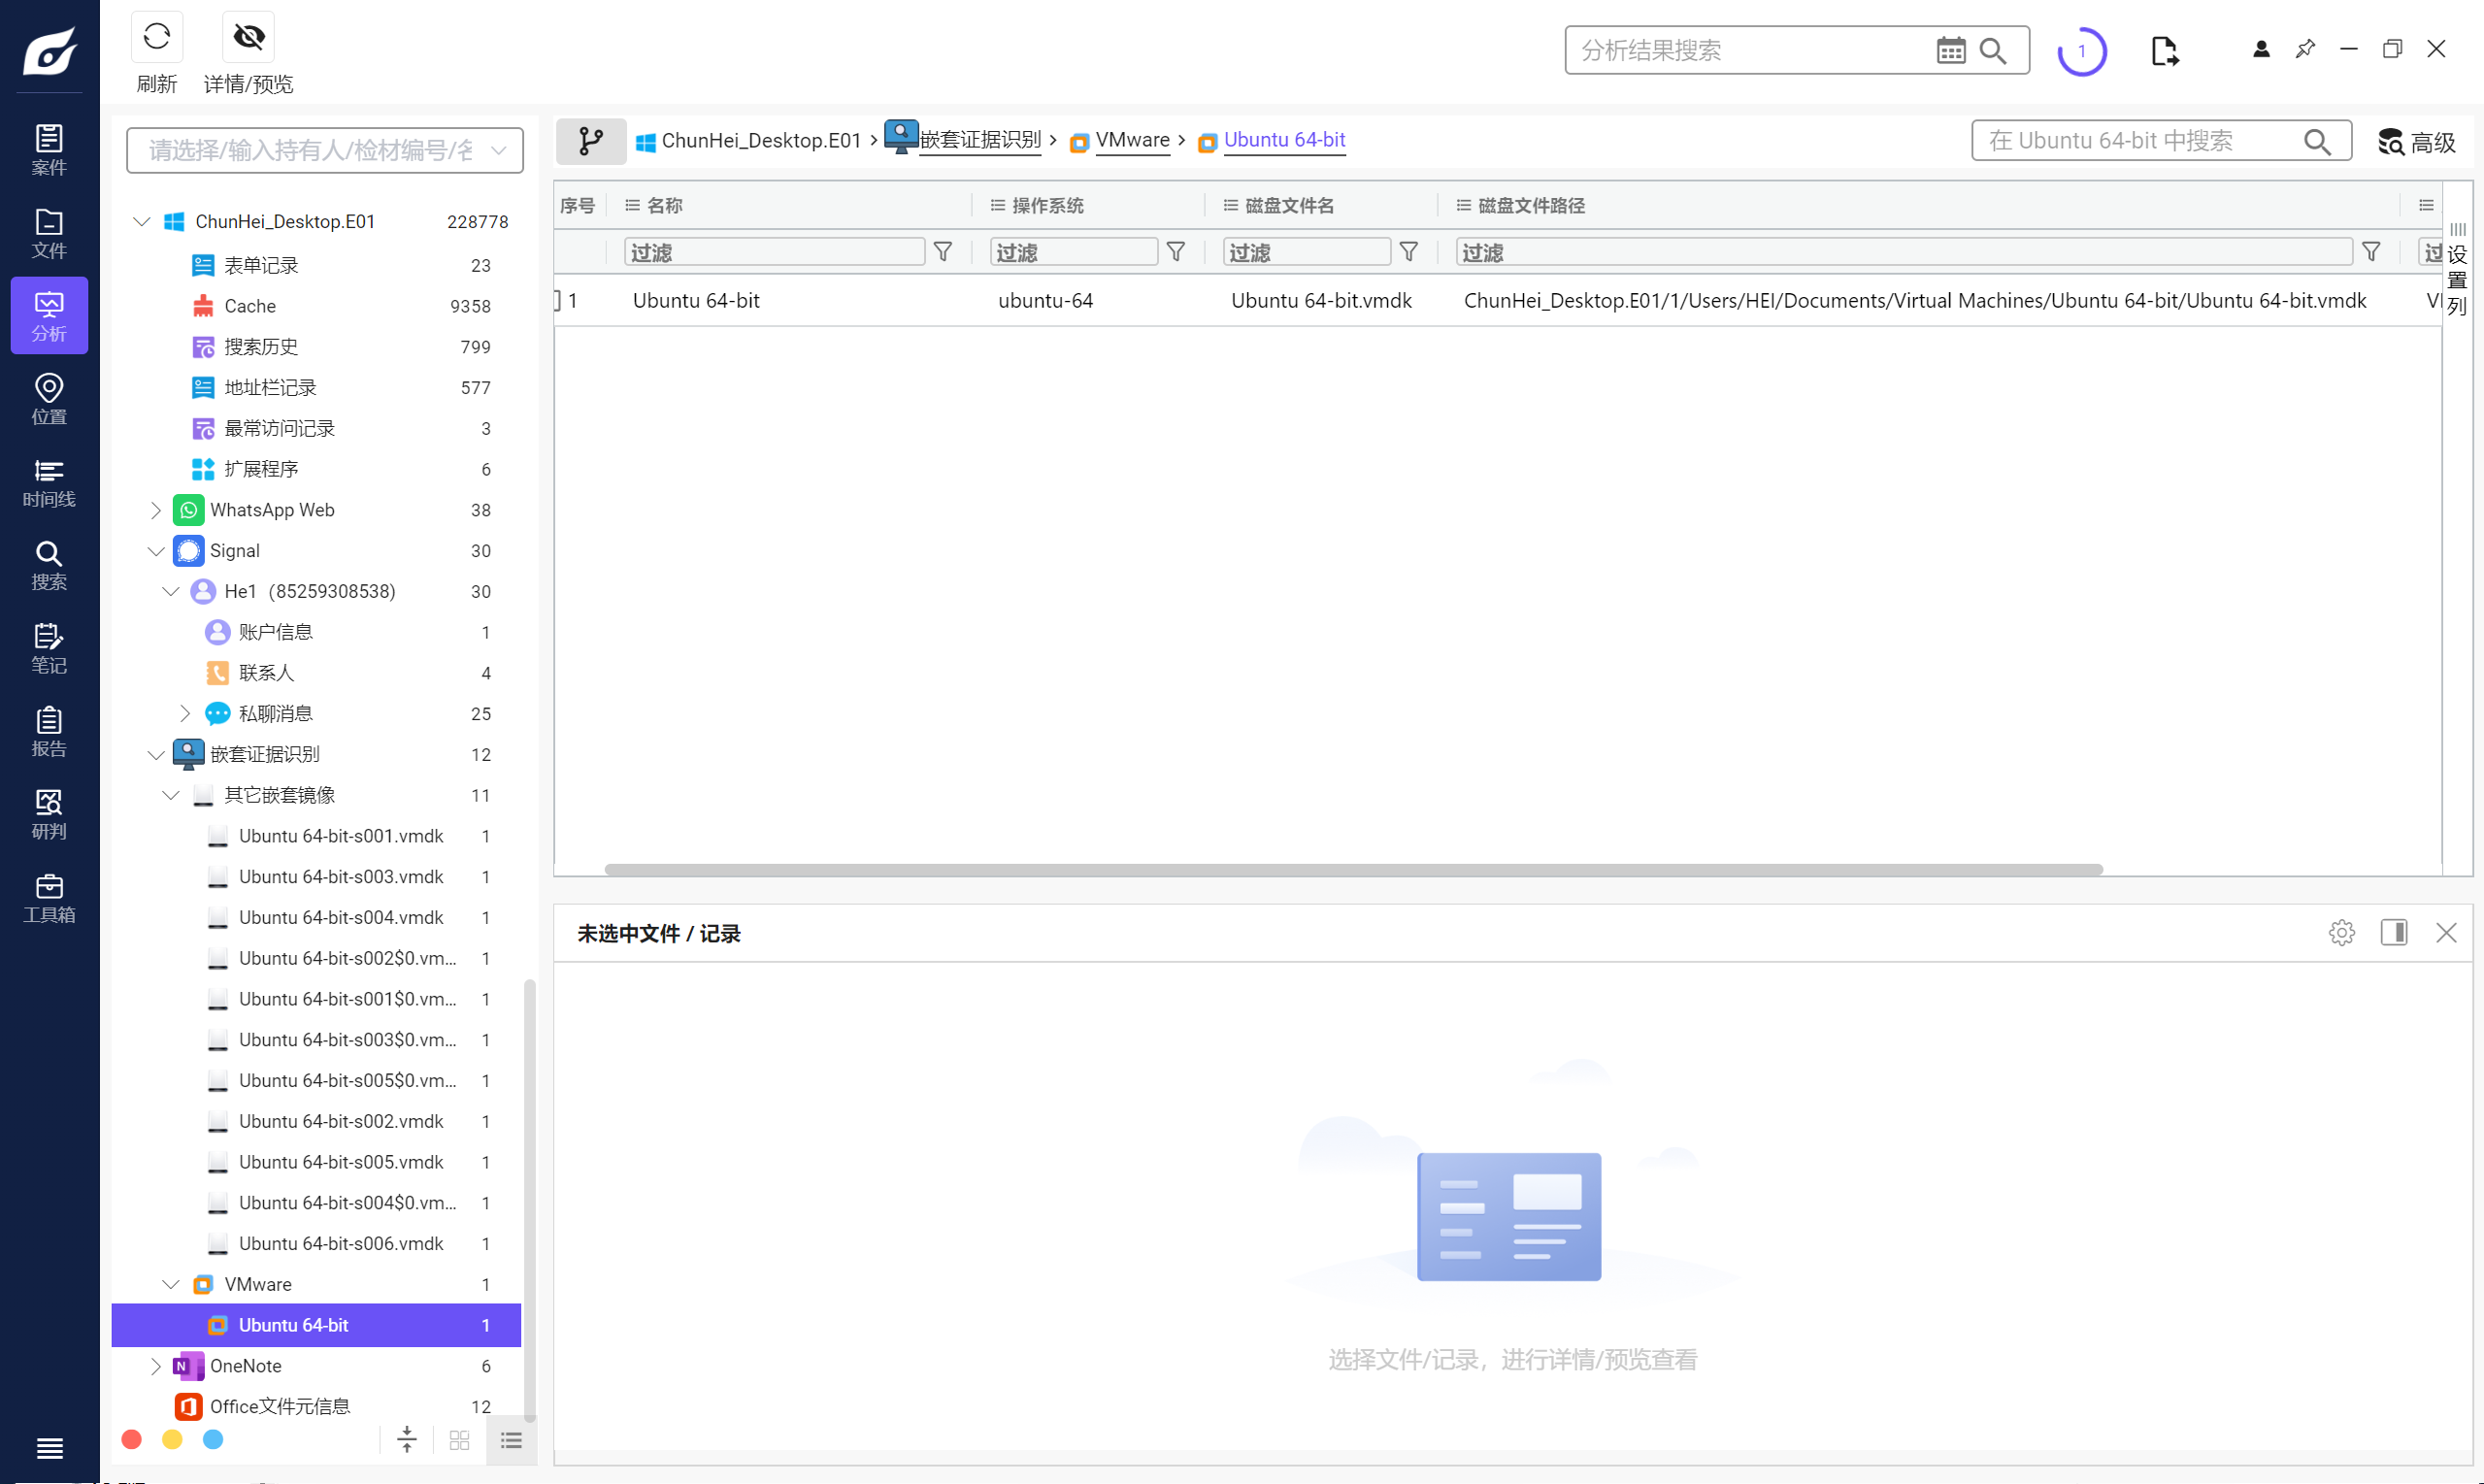This screenshot has height=1484, width=2484.
Task: Open the 工具箱 toolbox sidebar icon
Action: point(49,898)
